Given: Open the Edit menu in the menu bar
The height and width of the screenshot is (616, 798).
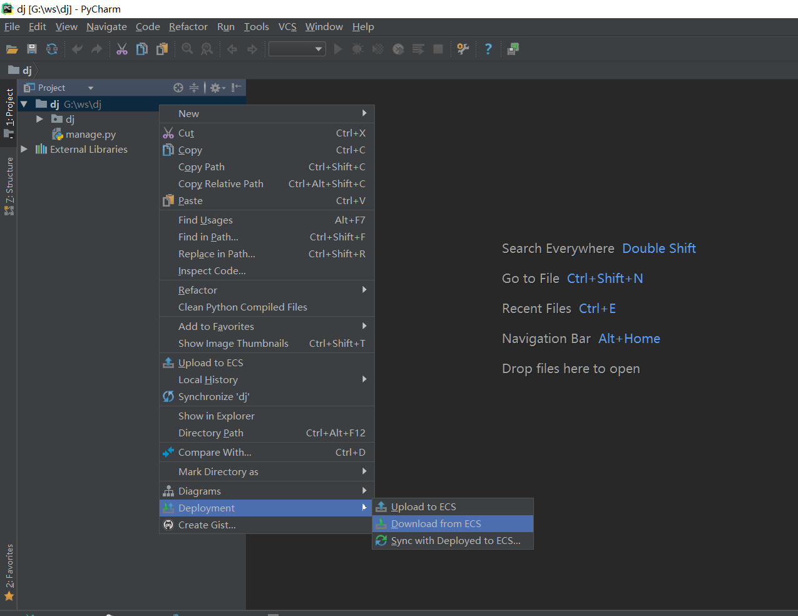Looking at the screenshot, I should point(38,26).
